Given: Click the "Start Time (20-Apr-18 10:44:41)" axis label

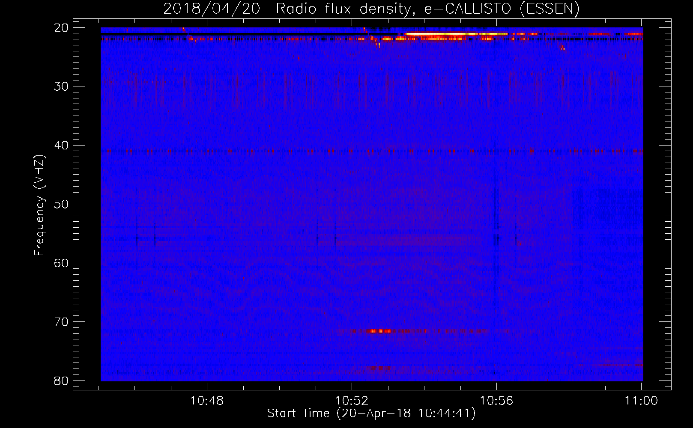Looking at the screenshot, I should (371, 413).
